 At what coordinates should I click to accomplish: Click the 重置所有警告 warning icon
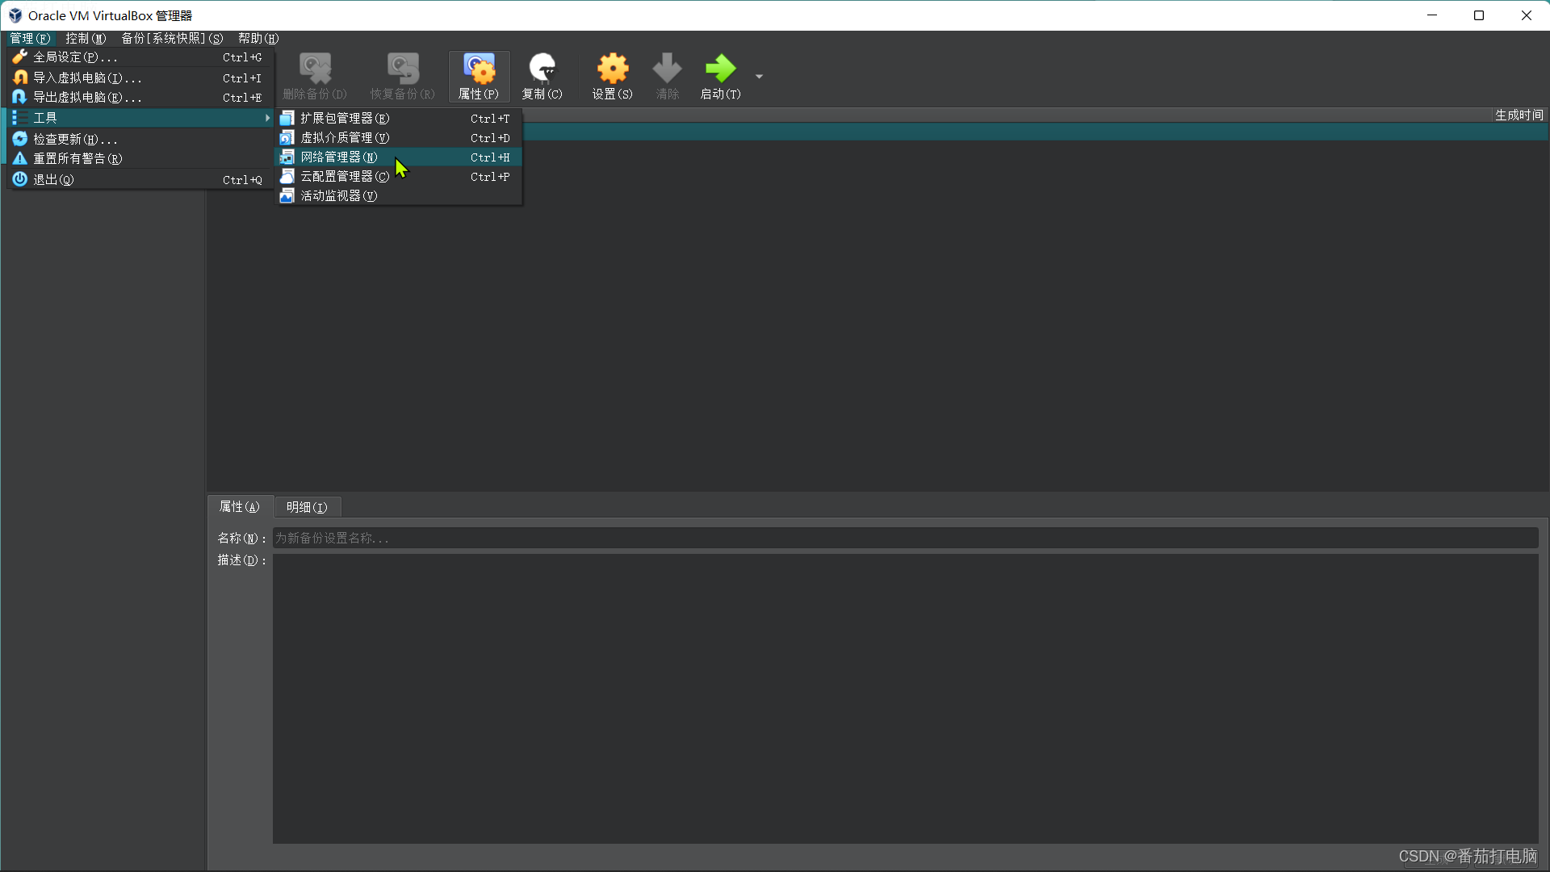tap(20, 158)
